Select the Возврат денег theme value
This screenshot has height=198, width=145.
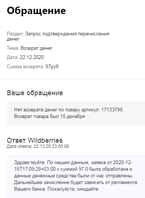37,48
